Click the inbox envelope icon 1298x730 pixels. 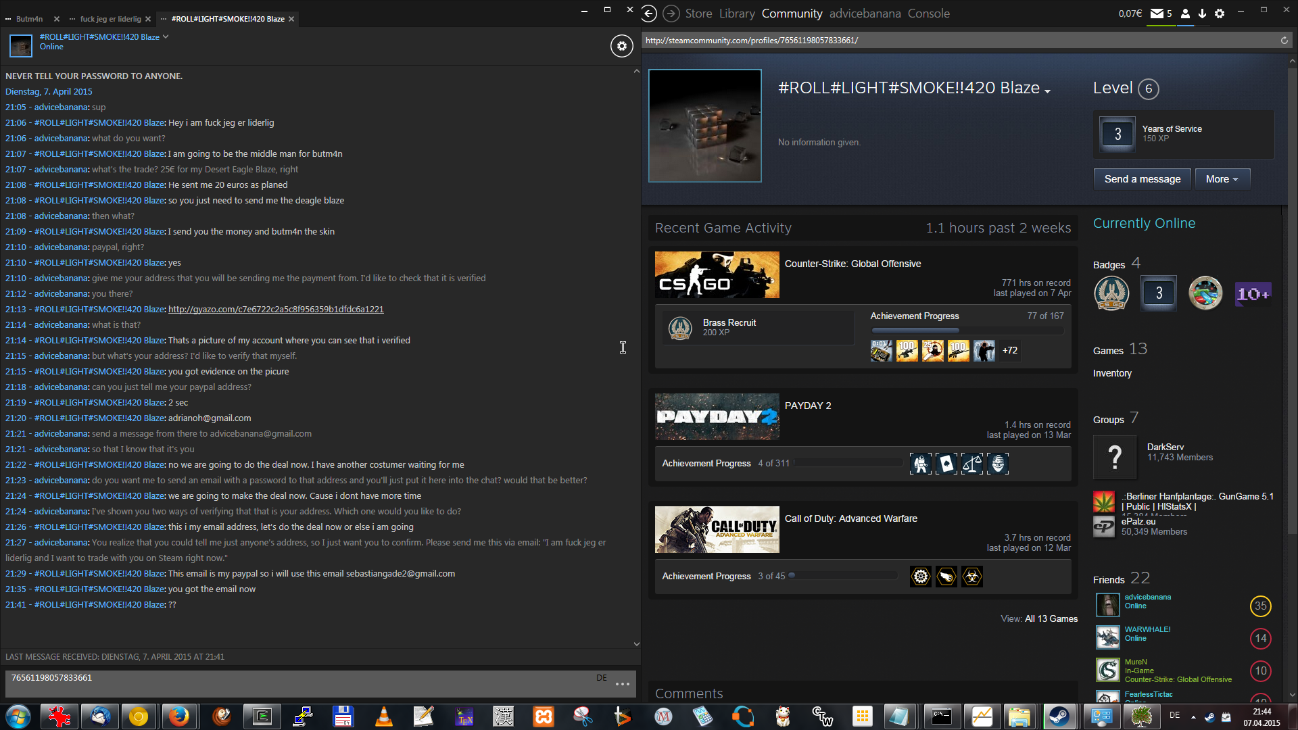pyautogui.click(x=1157, y=14)
